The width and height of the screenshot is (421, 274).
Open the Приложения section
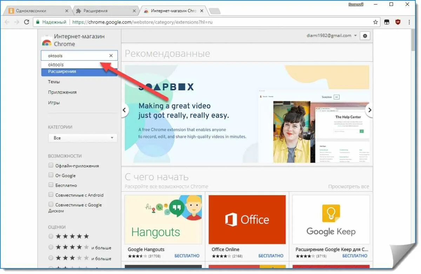point(62,92)
